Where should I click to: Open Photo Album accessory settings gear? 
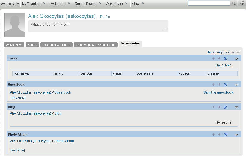point(225,135)
